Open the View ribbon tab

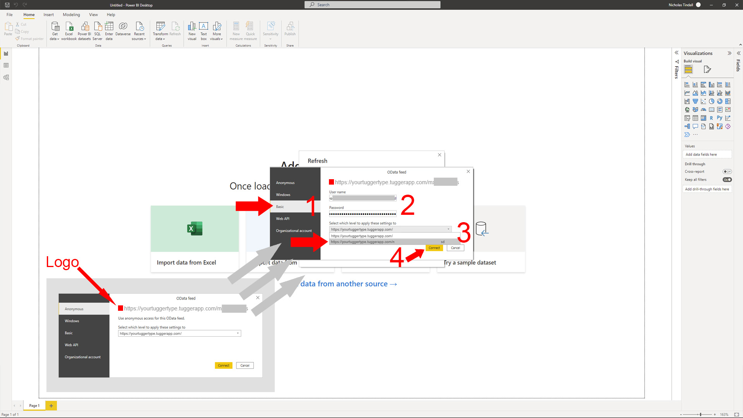(x=93, y=15)
